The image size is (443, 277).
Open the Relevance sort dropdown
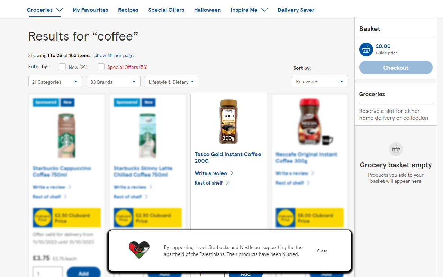[319, 82]
